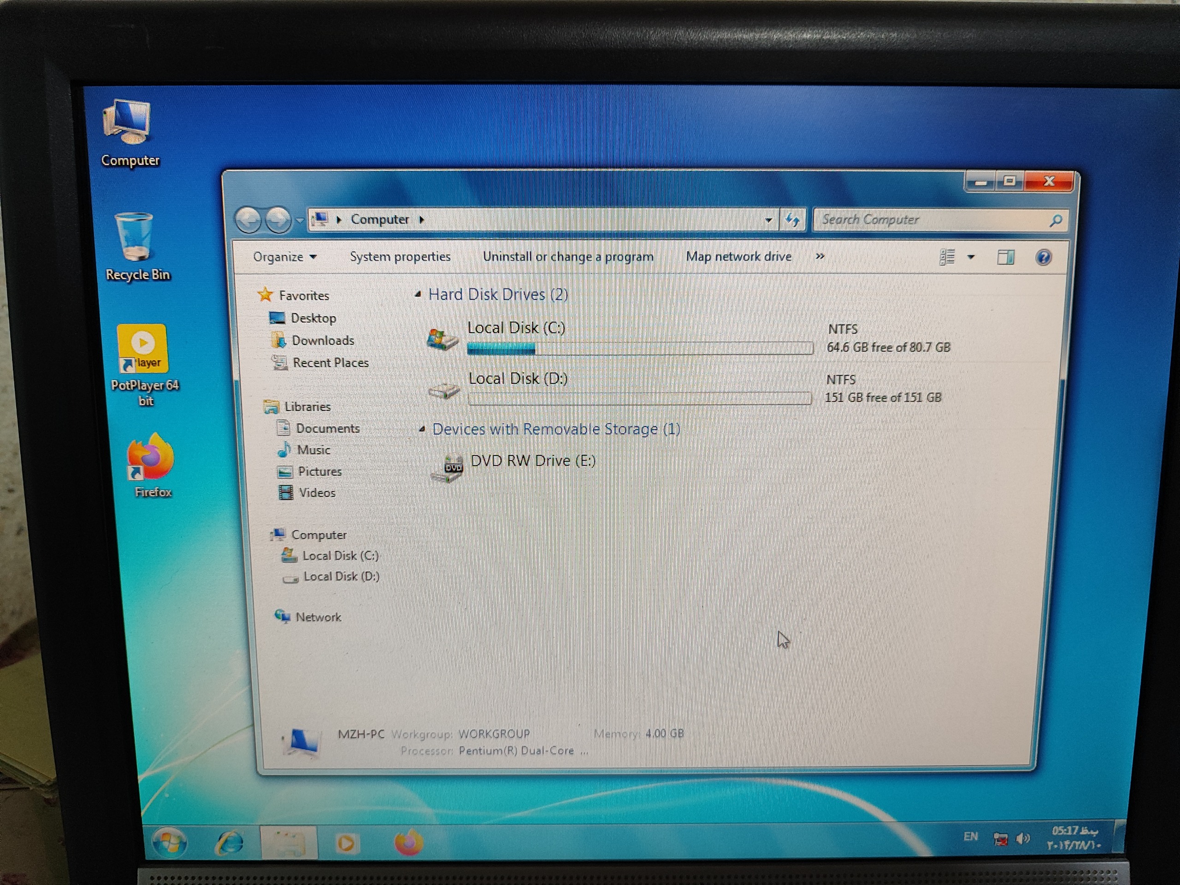Collapse Devices with Removable Storage group
This screenshot has height=885, width=1180.
(x=422, y=429)
